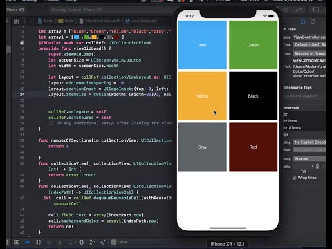Open Spotlight search in menu bar
Viewport: 332px width, 249px height.
(x=320, y=1)
